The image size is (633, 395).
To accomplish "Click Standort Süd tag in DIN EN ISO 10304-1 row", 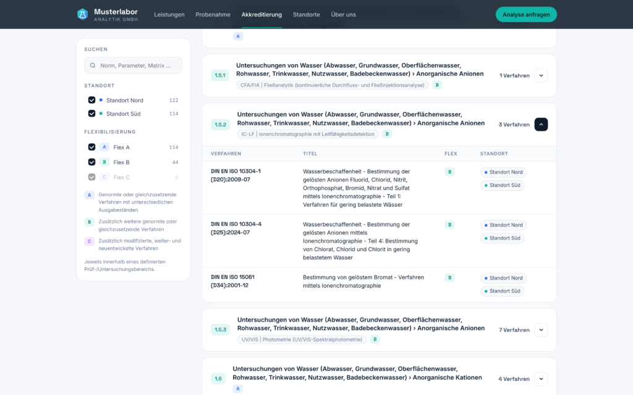I will coord(502,185).
